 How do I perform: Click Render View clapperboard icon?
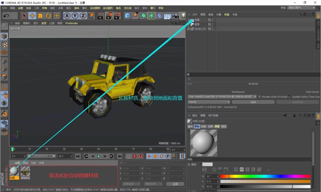[x=101, y=16]
